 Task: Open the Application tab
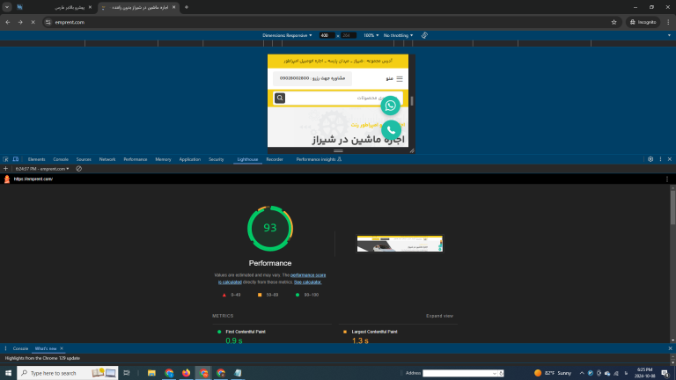[190, 159]
